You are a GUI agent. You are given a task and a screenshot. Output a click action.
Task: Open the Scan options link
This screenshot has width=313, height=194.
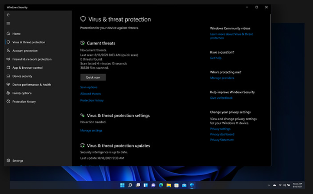pos(89,87)
